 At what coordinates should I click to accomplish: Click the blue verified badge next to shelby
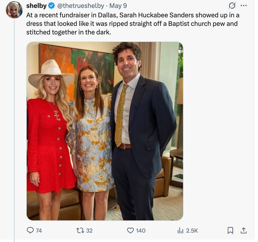click(x=52, y=5)
